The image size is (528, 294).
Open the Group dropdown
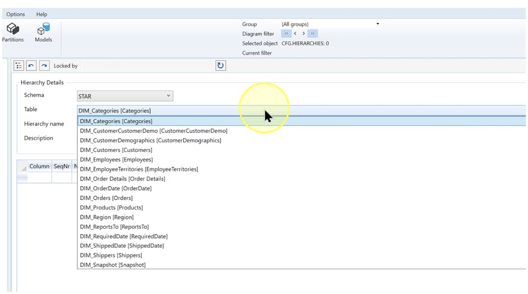pos(331,24)
